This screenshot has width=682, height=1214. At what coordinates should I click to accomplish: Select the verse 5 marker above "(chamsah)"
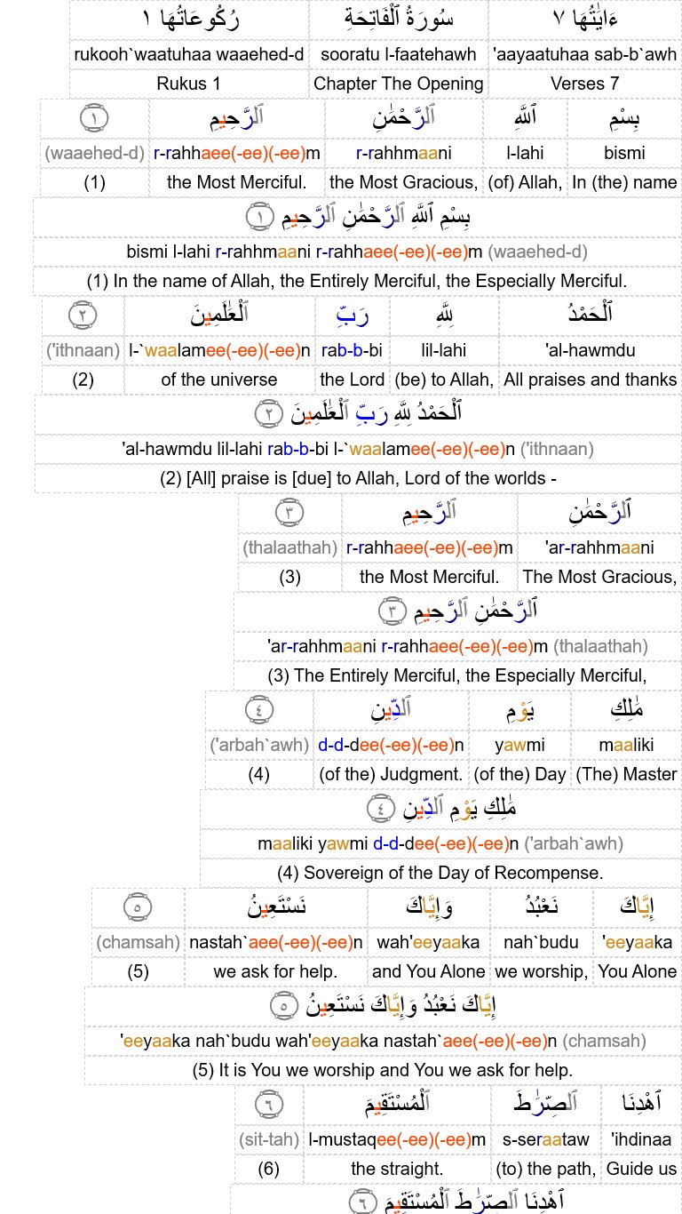(138, 907)
